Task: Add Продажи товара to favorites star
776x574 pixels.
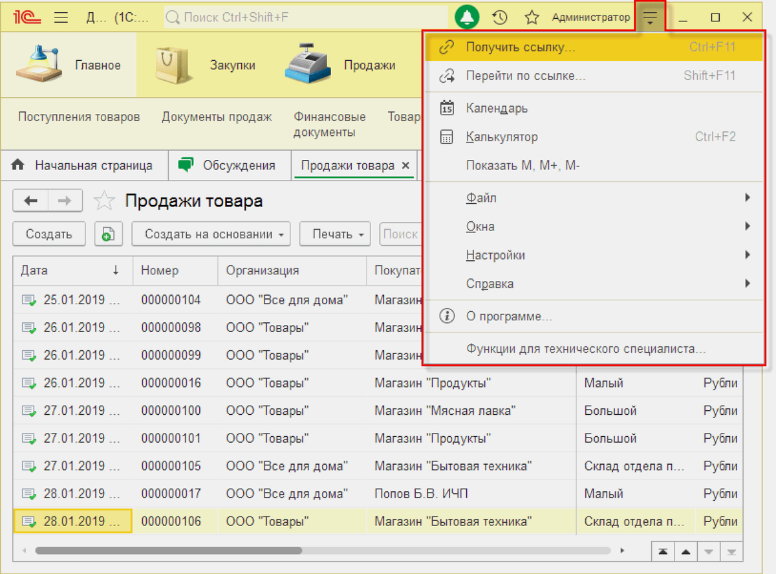Action: click(104, 201)
